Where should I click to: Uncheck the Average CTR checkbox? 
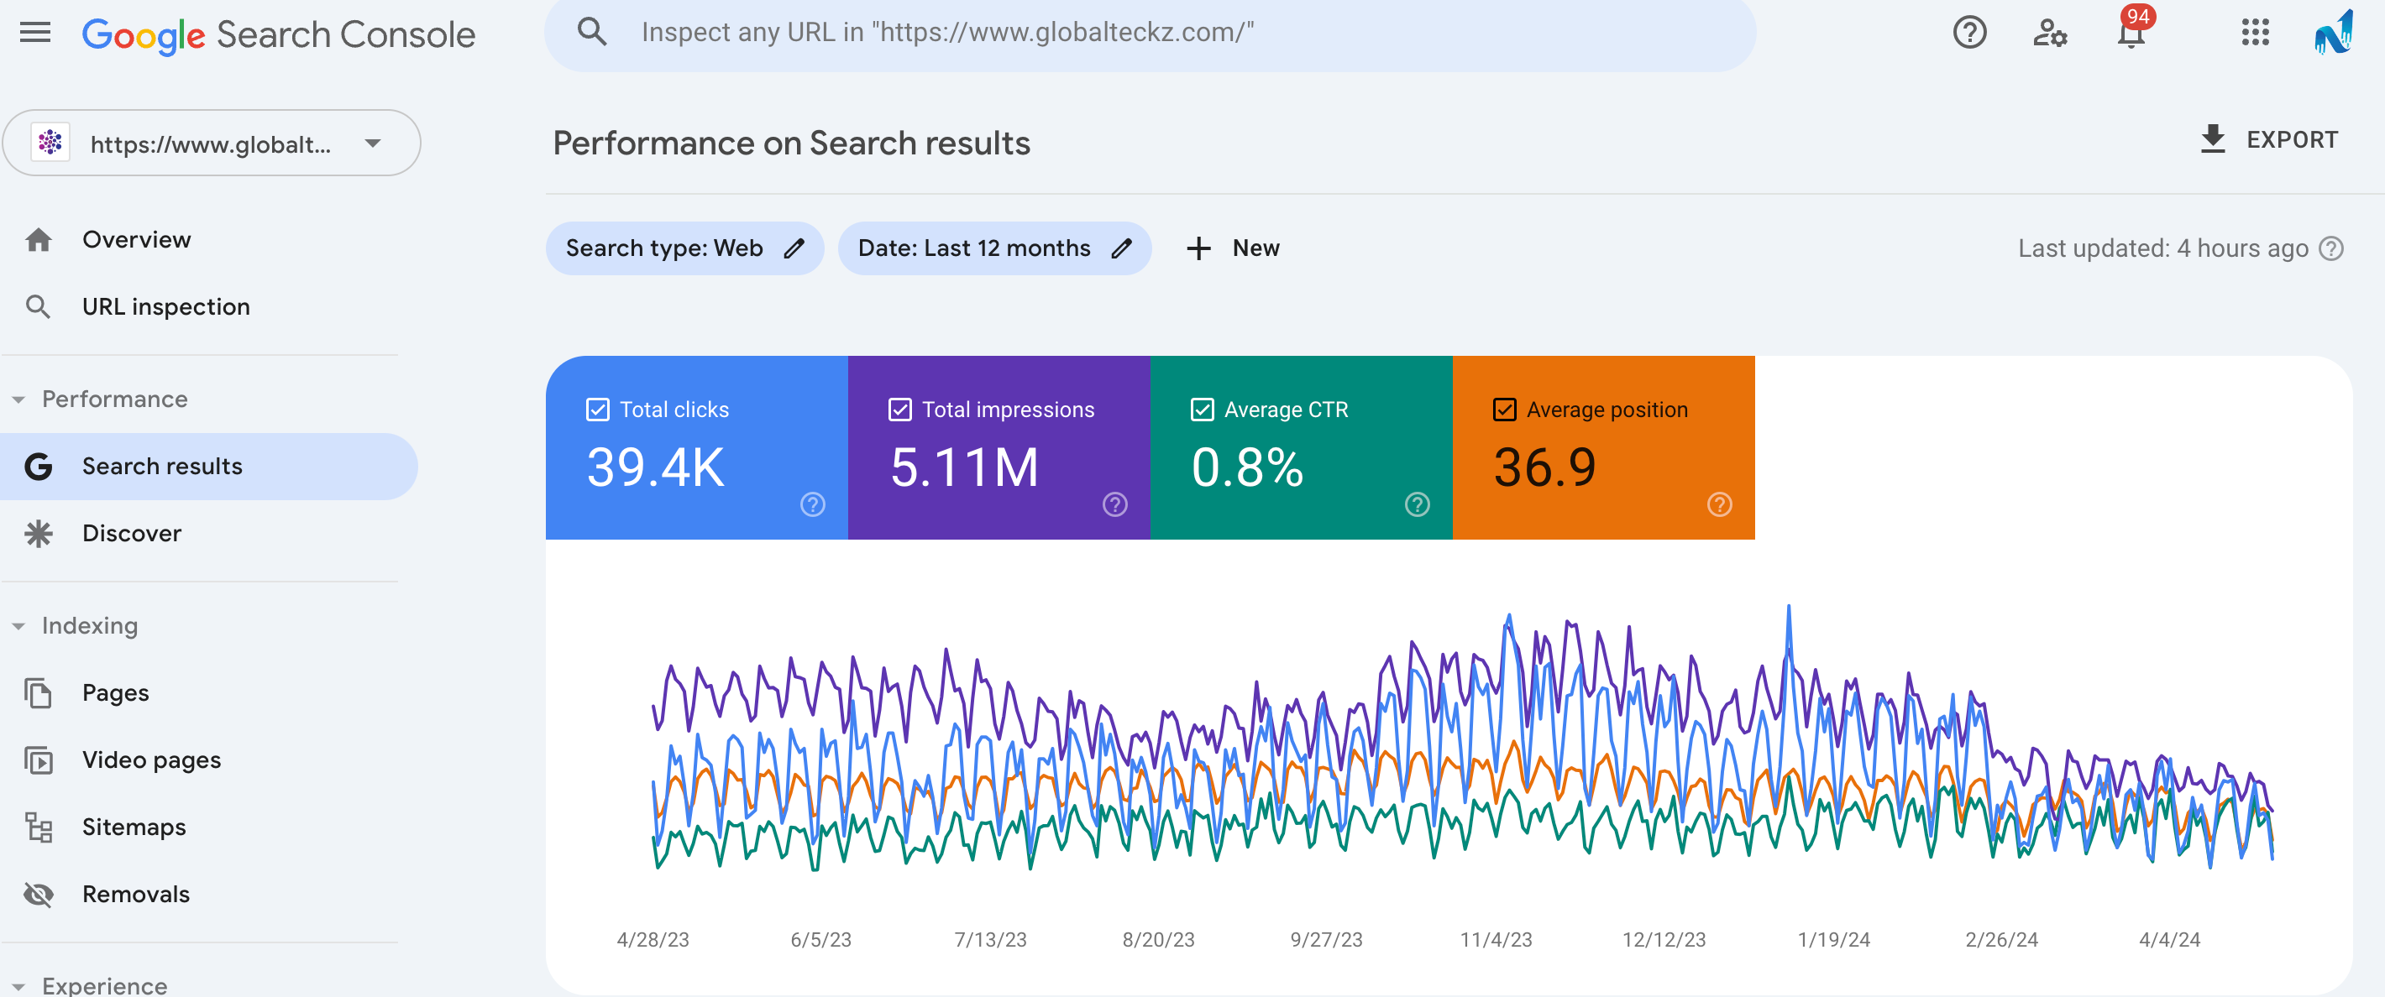point(1202,410)
